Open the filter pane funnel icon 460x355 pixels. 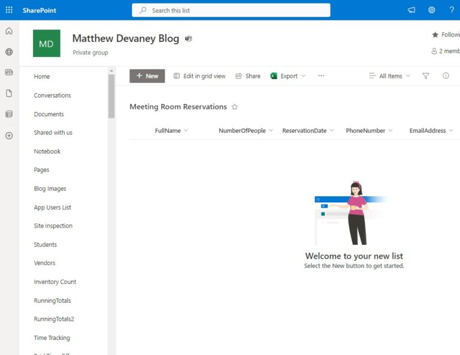(426, 76)
